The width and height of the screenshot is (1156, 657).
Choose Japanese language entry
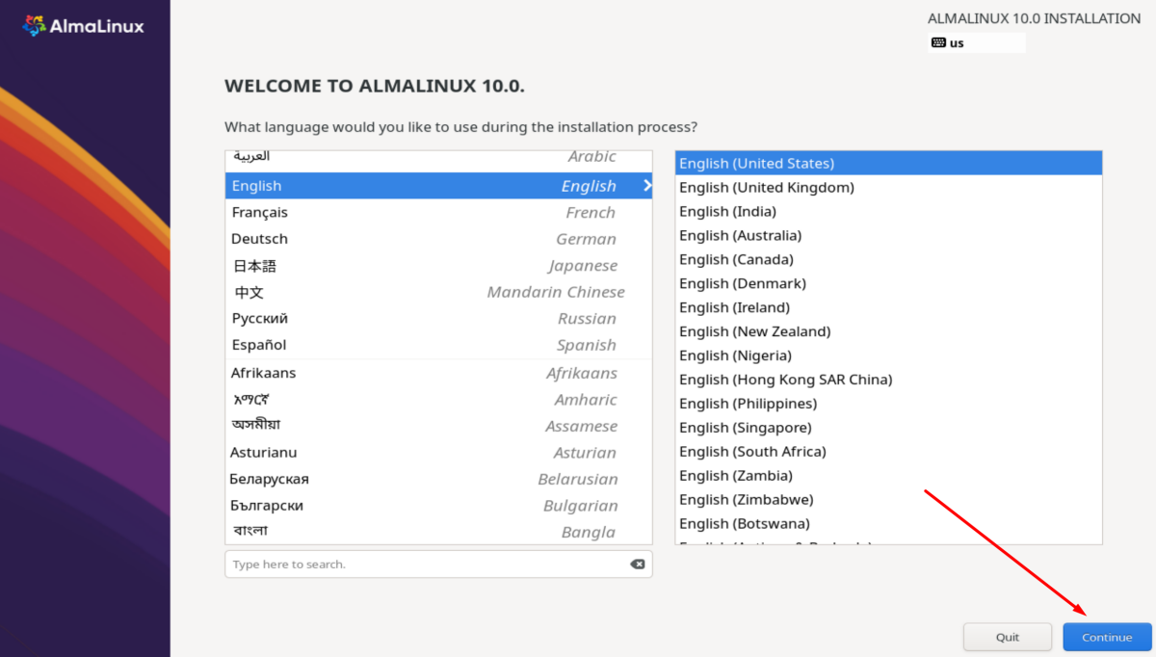click(x=438, y=266)
